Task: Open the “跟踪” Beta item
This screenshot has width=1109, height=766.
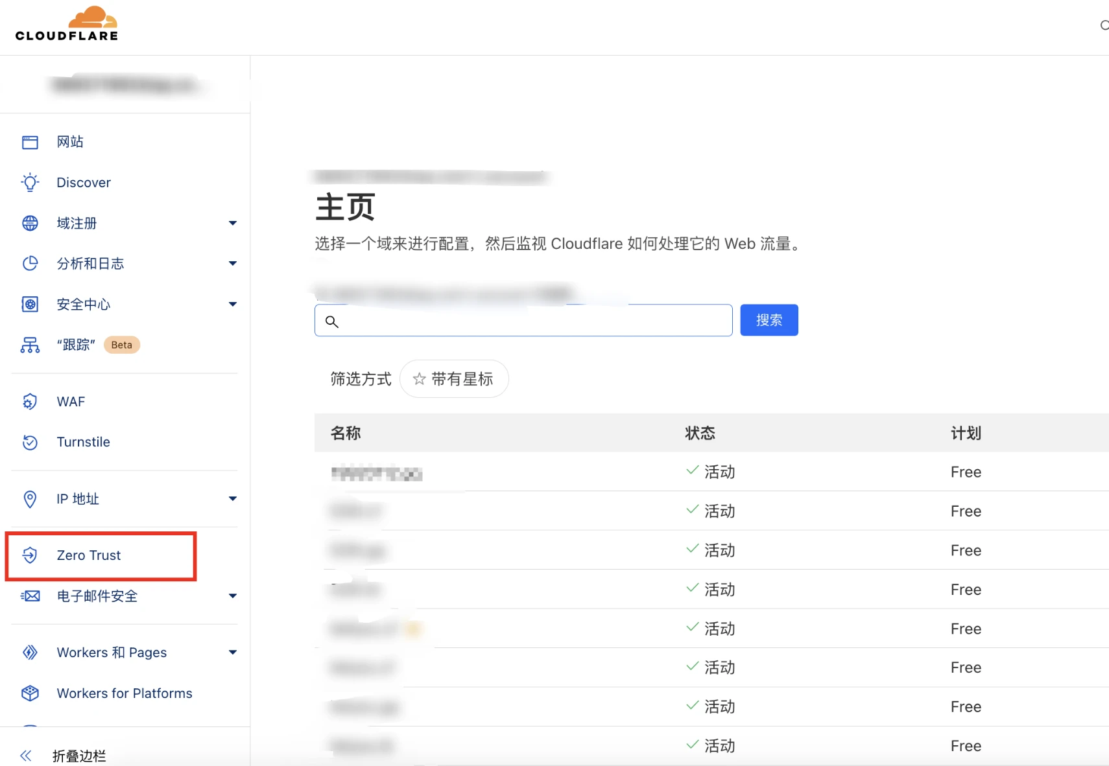Action: point(77,345)
